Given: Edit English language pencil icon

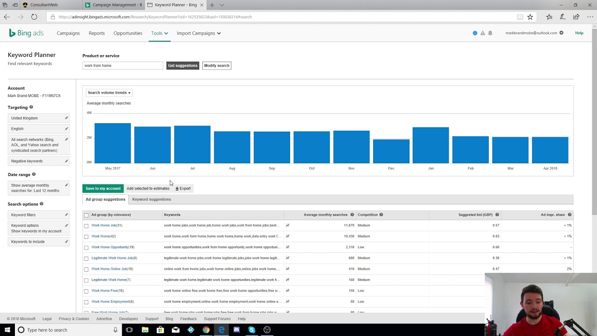Looking at the screenshot, I should click(x=66, y=128).
